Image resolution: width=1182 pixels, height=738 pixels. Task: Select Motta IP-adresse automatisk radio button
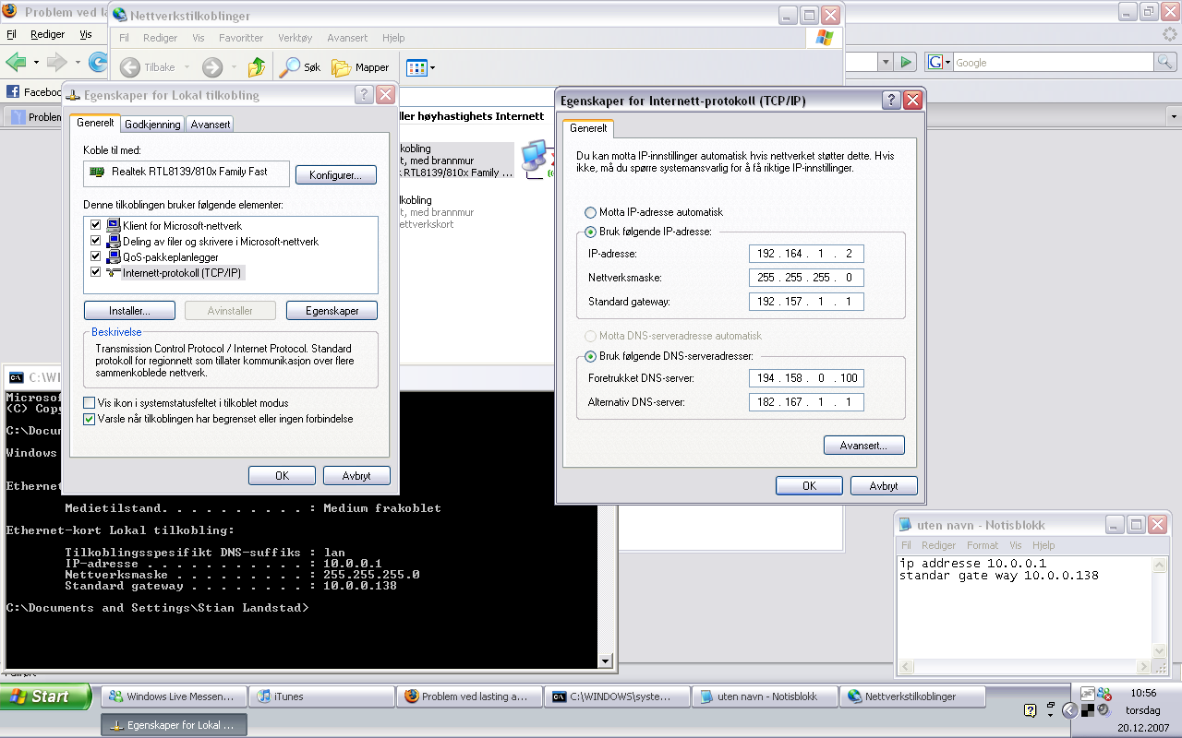point(591,212)
